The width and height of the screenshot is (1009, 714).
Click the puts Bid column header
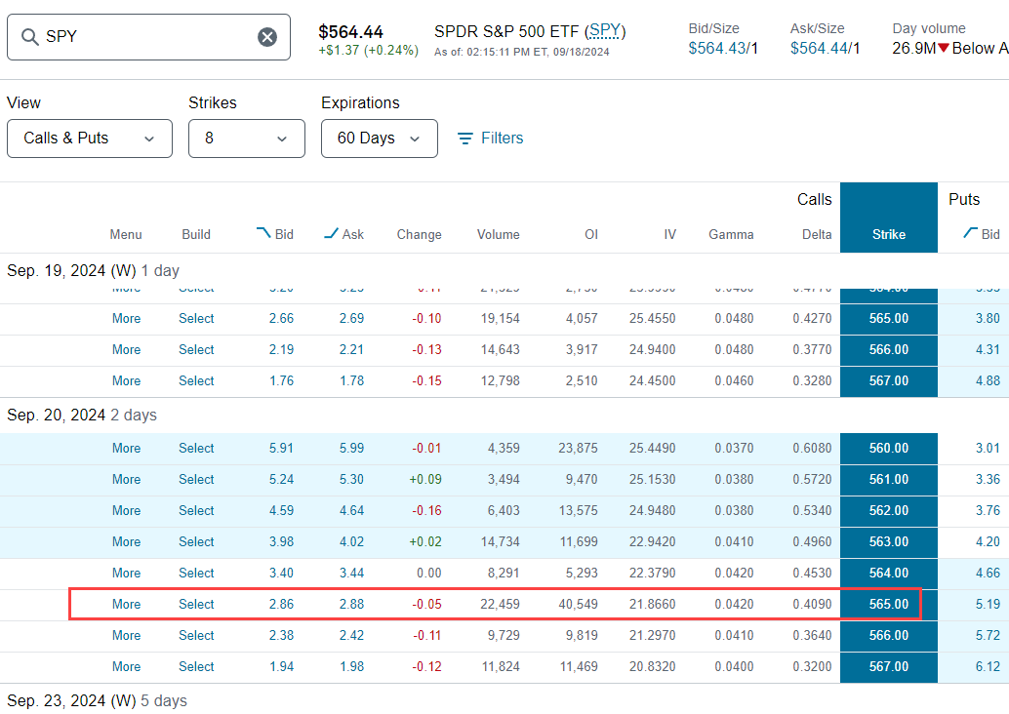coord(982,234)
